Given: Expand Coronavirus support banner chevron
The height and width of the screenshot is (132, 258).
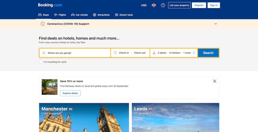Looking at the screenshot, I should [216, 24].
